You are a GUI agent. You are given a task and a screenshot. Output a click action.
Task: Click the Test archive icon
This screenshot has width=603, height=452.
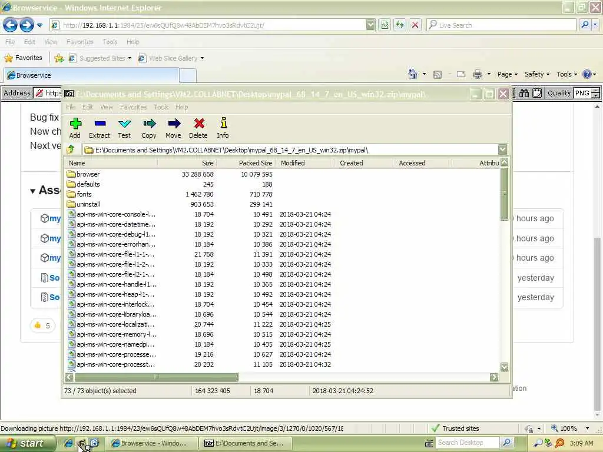[x=124, y=128]
